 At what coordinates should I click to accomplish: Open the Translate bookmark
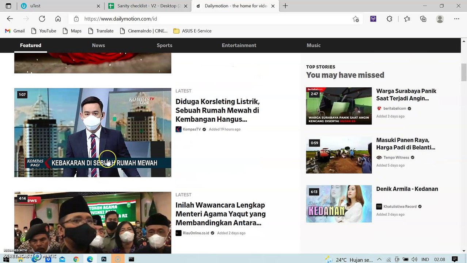point(101,31)
